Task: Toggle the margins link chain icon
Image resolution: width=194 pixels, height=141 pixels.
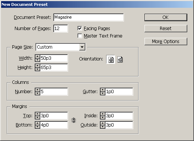Action: point(73,120)
